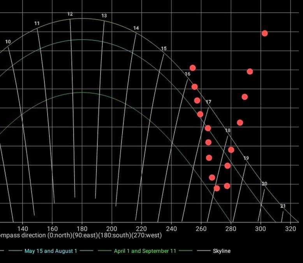303x263 pixels.
Task: Select the hour 10 marker label
Action: [8, 42]
